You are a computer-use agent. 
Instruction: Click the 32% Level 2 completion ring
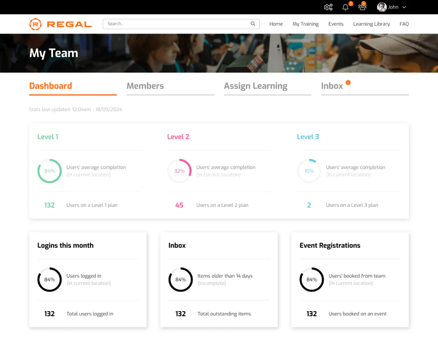(179, 171)
